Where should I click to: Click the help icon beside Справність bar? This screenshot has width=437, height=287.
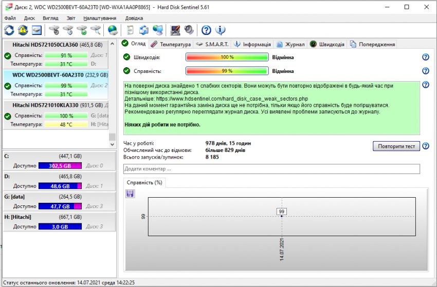[x=426, y=71]
